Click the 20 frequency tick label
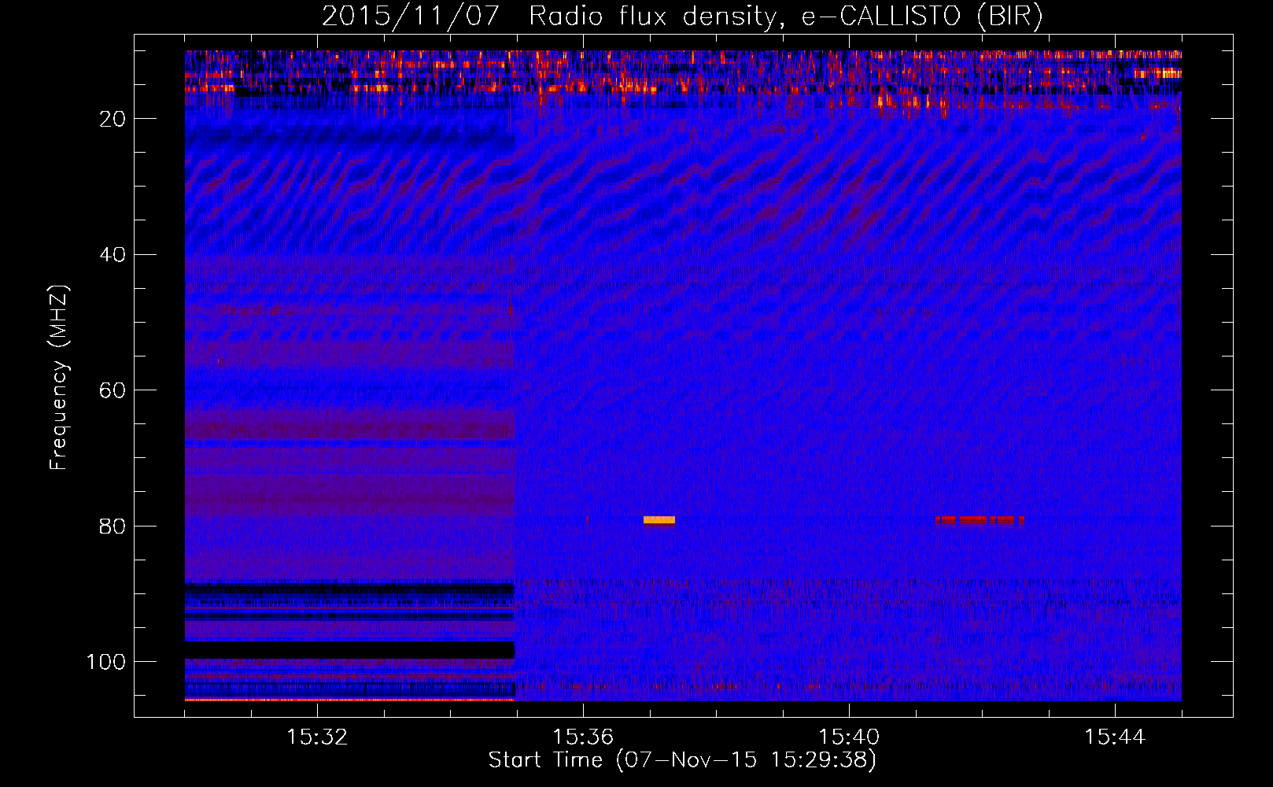Image resolution: width=1273 pixels, height=787 pixels. [113, 119]
